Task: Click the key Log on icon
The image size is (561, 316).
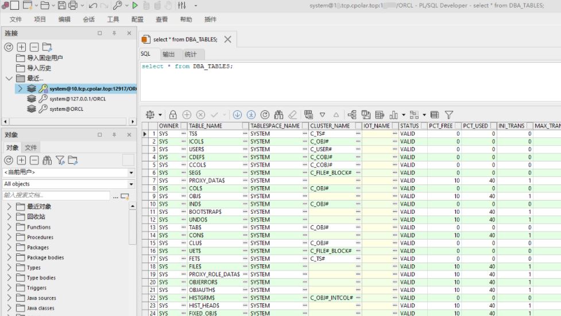Action: tap(117, 6)
